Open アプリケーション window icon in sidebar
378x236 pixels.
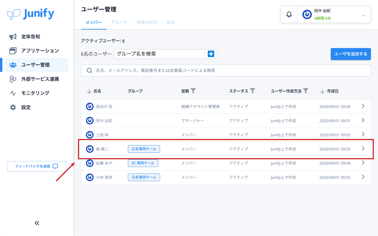13,51
